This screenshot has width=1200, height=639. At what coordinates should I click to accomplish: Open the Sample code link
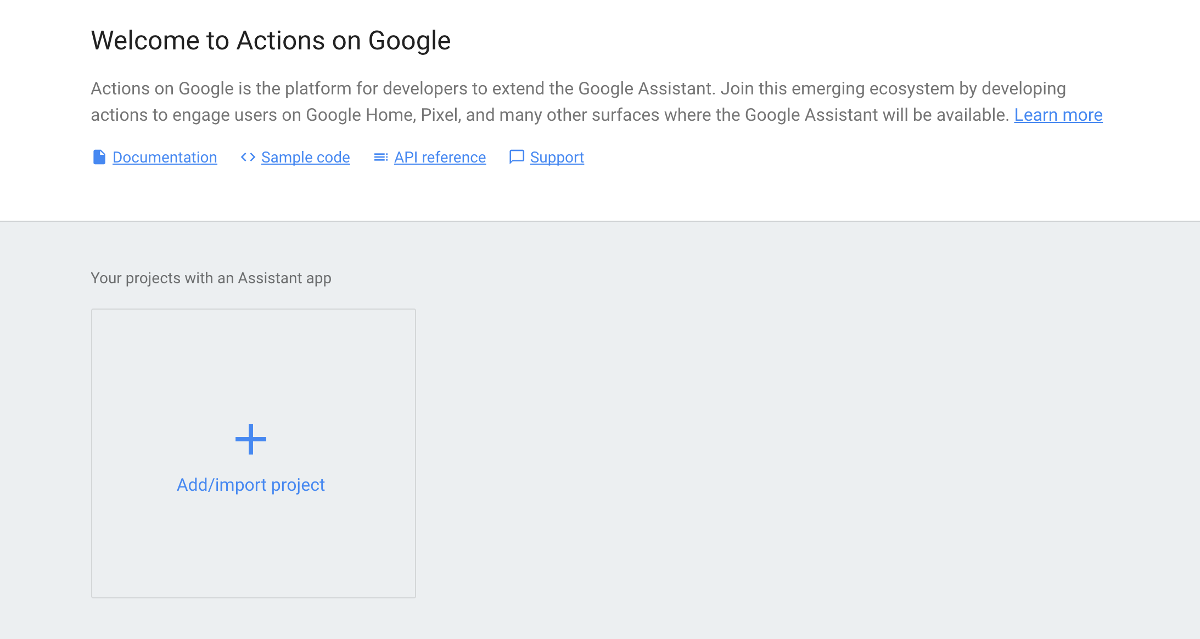pyautogui.click(x=306, y=158)
